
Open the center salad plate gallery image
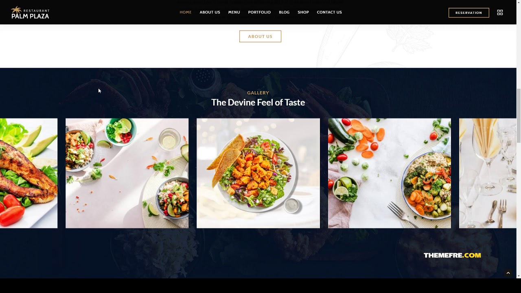[258, 173]
